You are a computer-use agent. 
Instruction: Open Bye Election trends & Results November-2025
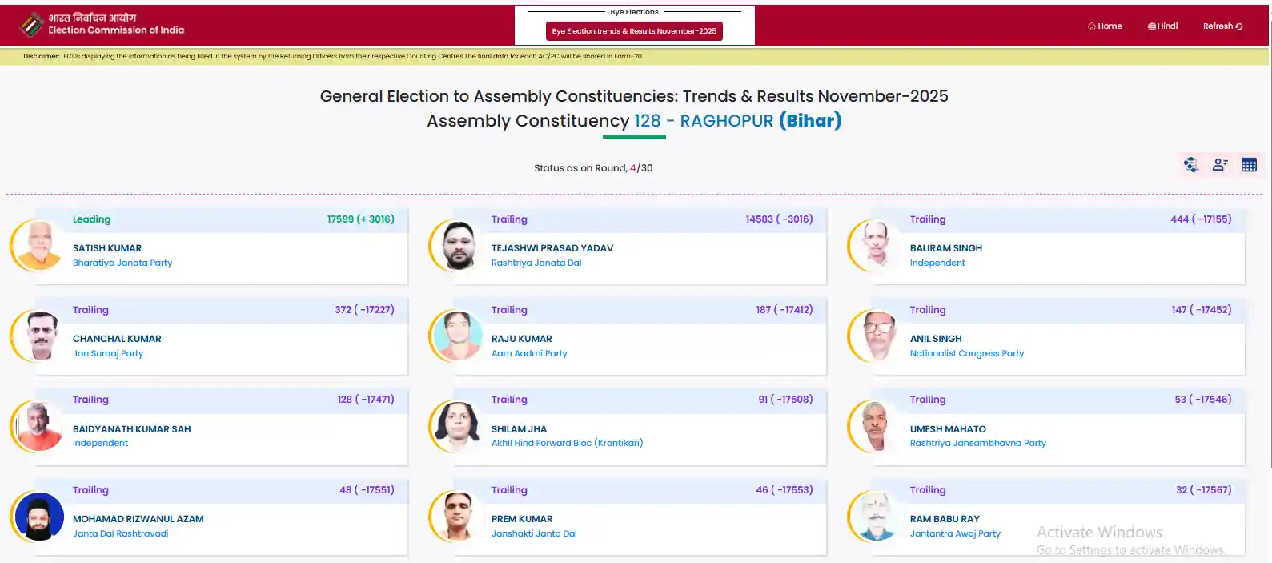click(634, 31)
